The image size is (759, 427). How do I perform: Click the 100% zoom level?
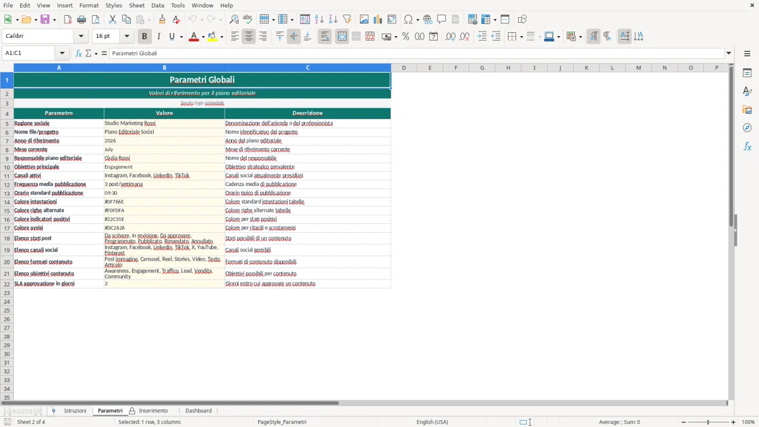coord(748,422)
